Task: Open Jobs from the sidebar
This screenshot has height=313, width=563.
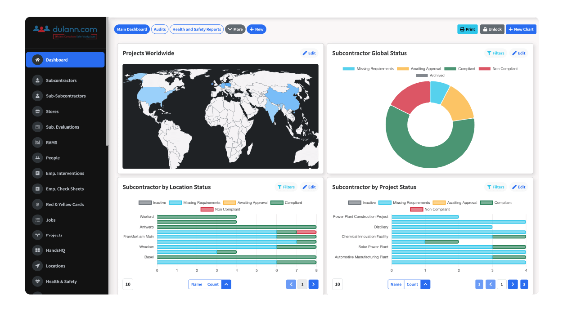Action: coord(51,220)
